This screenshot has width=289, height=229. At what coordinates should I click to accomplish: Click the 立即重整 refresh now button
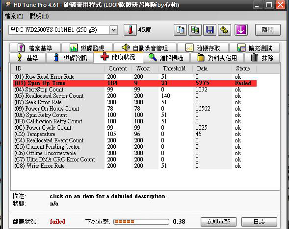218,222
